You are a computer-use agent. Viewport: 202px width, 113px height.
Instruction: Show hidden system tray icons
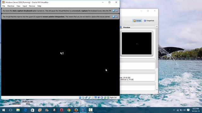click(x=174, y=110)
